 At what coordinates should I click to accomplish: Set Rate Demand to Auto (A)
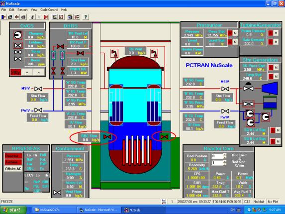click(x=271, y=42)
